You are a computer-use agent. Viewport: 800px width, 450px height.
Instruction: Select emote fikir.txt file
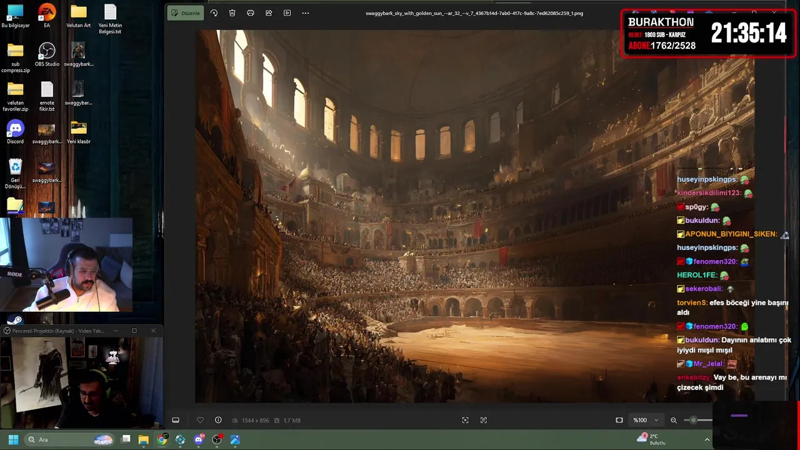(47, 97)
